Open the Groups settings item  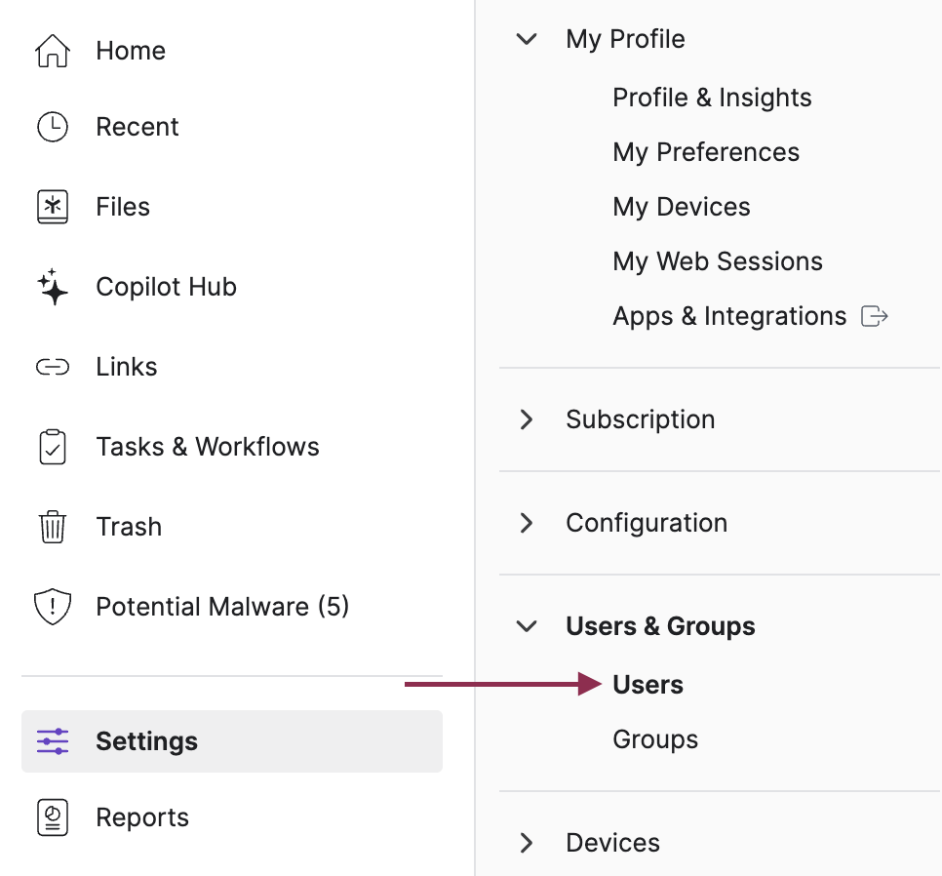(655, 739)
